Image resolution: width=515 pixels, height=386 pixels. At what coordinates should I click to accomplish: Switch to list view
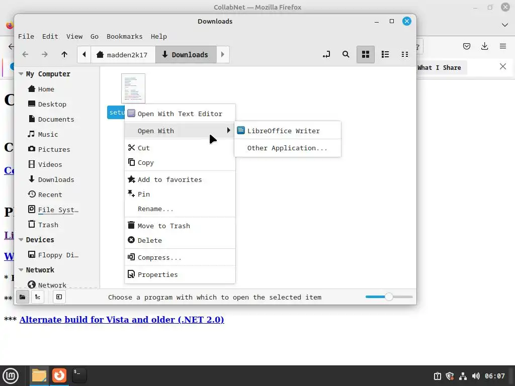(x=385, y=54)
